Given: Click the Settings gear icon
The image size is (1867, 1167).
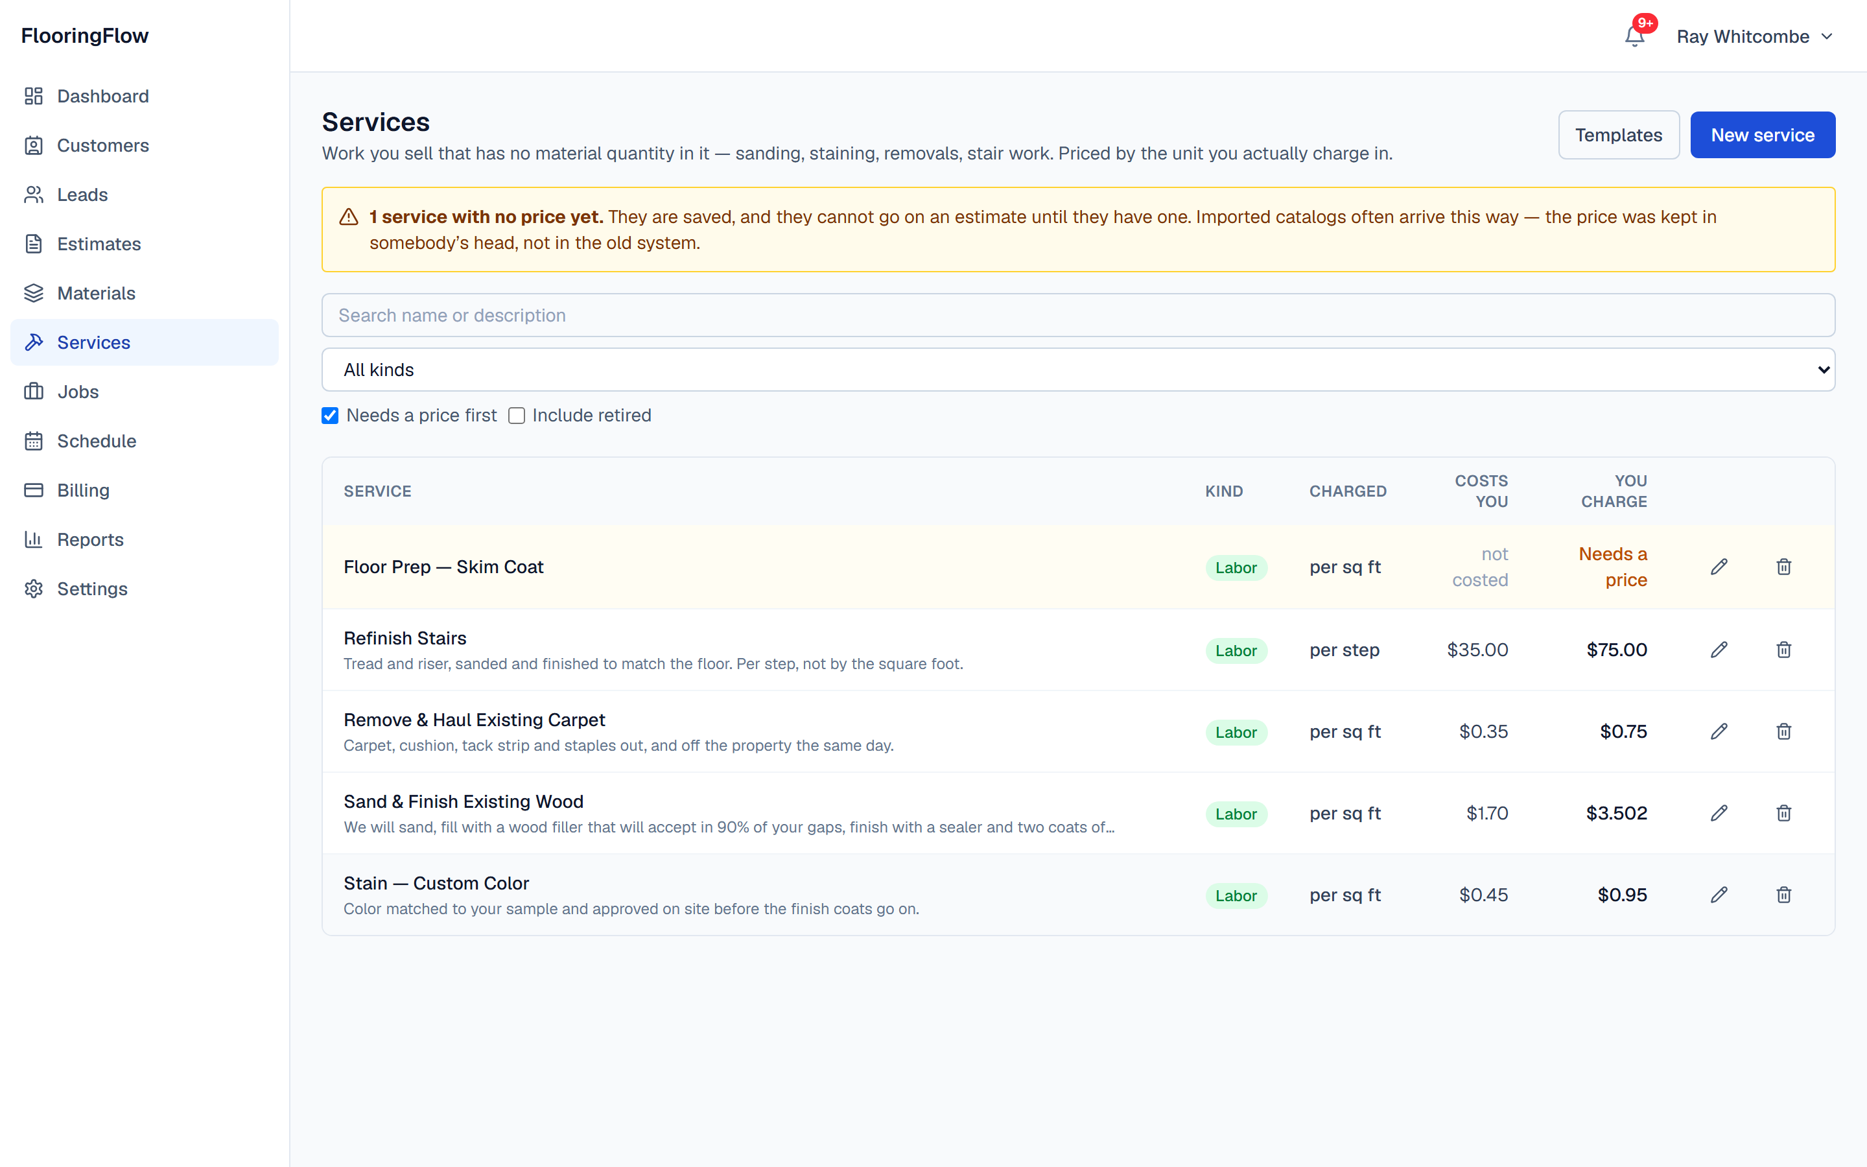Looking at the screenshot, I should pyautogui.click(x=33, y=589).
